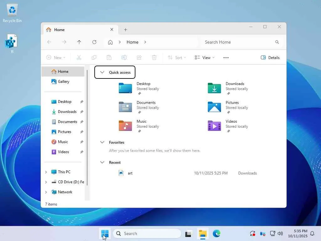Click Downloads location of art file
Viewport: 321px width, 241px height.
(247, 173)
